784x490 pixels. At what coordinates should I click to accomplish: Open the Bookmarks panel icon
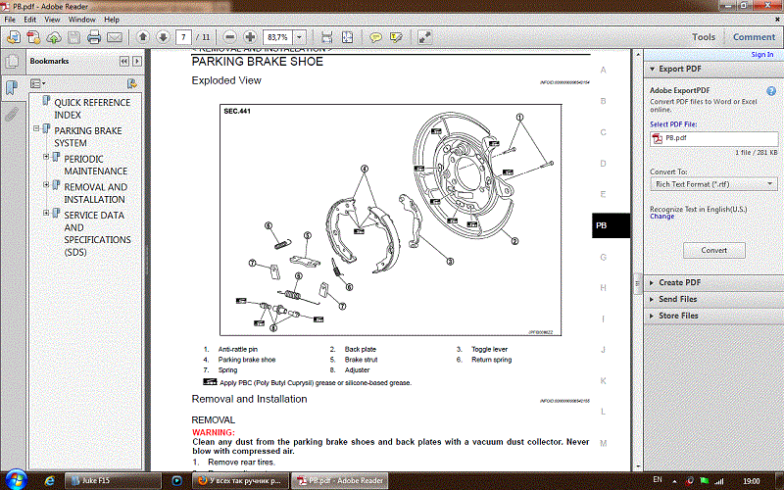tap(12, 87)
